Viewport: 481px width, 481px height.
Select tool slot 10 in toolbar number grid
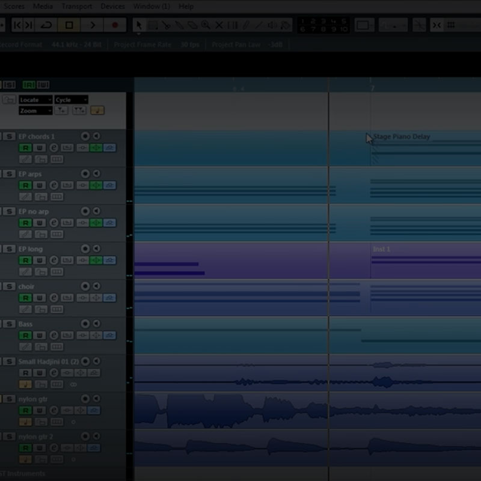pyautogui.click(x=344, y=29)
